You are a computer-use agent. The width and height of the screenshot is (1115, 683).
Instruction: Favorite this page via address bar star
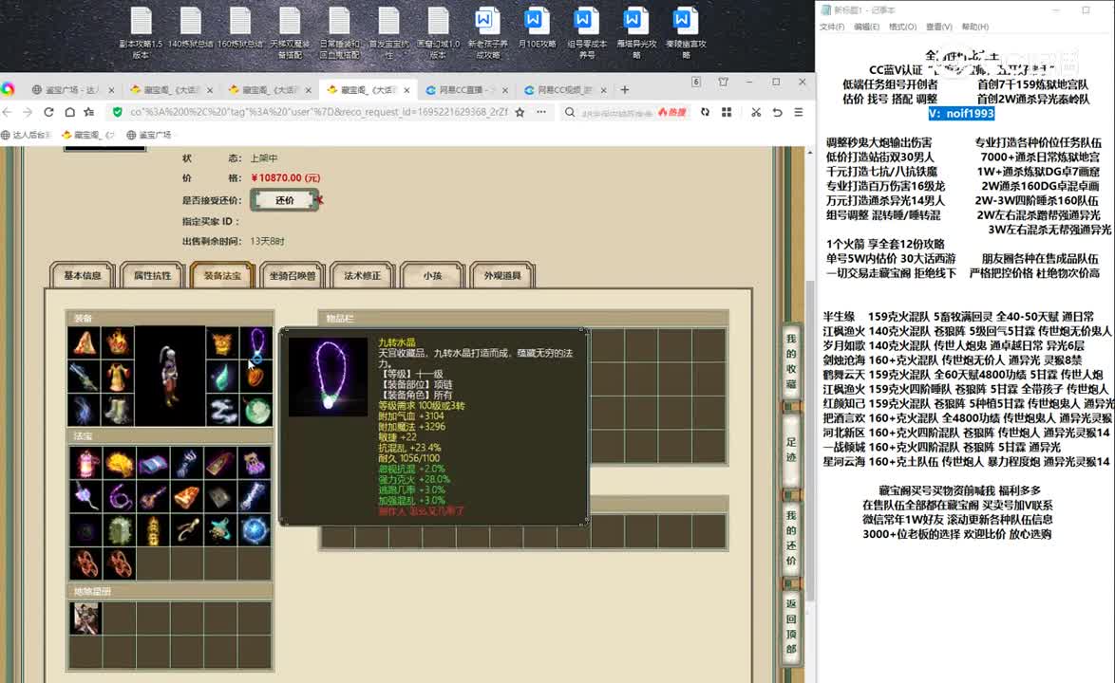pyautogui.click(x=520, y=112)
